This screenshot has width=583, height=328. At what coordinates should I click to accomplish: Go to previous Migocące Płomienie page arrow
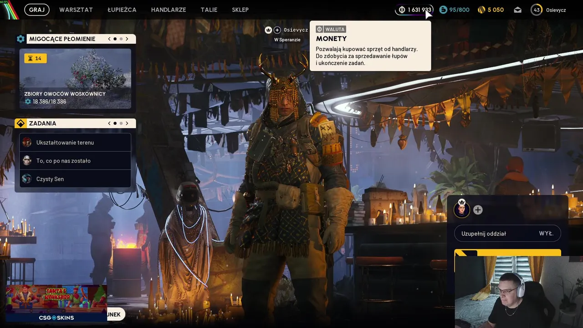[109, 39]
